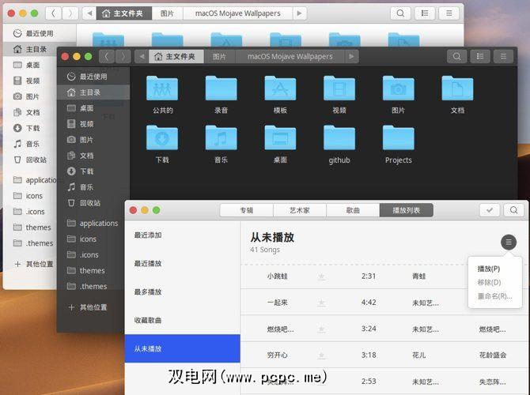This screenshot has height=395, width=530.
Task: Click macOS Mojave Wallpapers path in dark window
Action: click(290, 56)
